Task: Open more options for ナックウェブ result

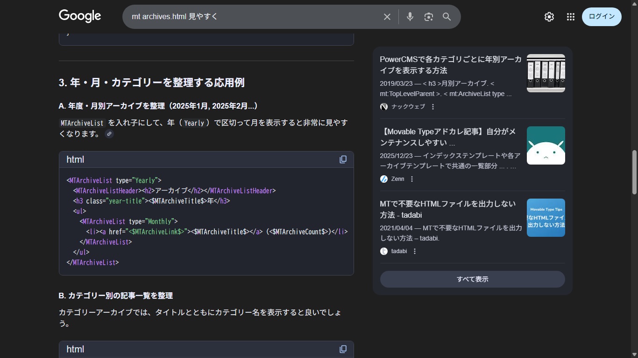Action: click(x=433, y=107)
